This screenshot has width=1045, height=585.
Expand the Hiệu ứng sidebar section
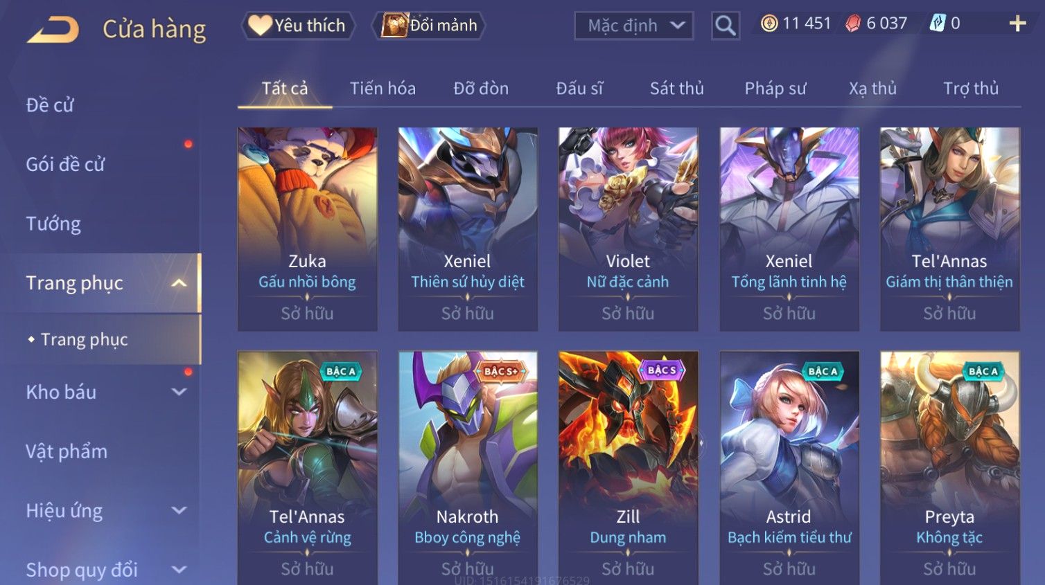point(179,511)
